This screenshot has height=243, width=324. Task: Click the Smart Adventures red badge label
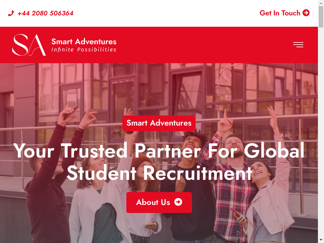click(x=159, y=123)
